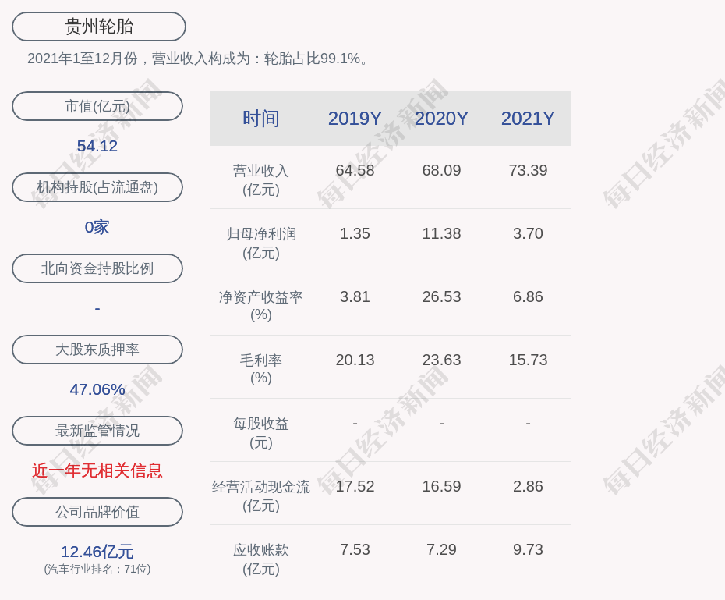This screenshot has width=725, height=600.
Task: Click the 轮胎占比99.1% revenue composition sentence
Action: (x=197, y=59)
